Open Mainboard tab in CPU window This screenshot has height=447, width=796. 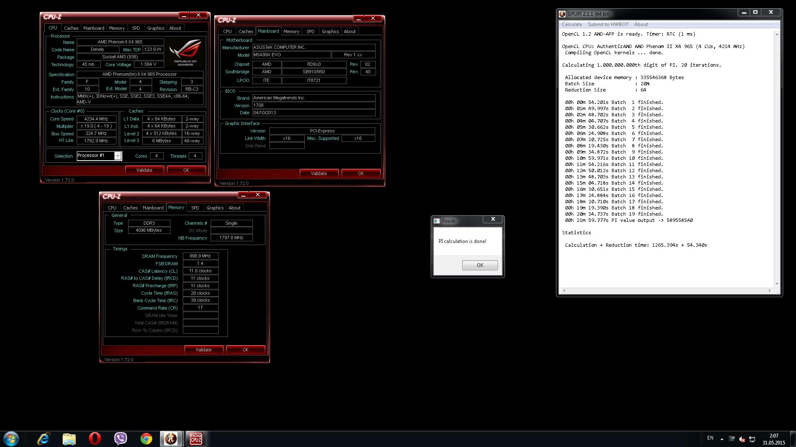(x=94, y=28)
